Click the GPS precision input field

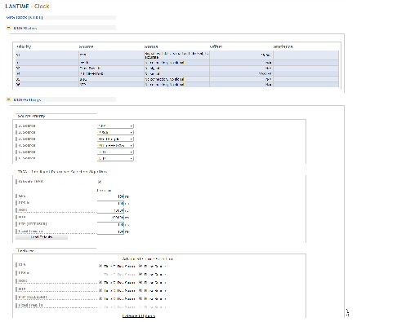110,196
